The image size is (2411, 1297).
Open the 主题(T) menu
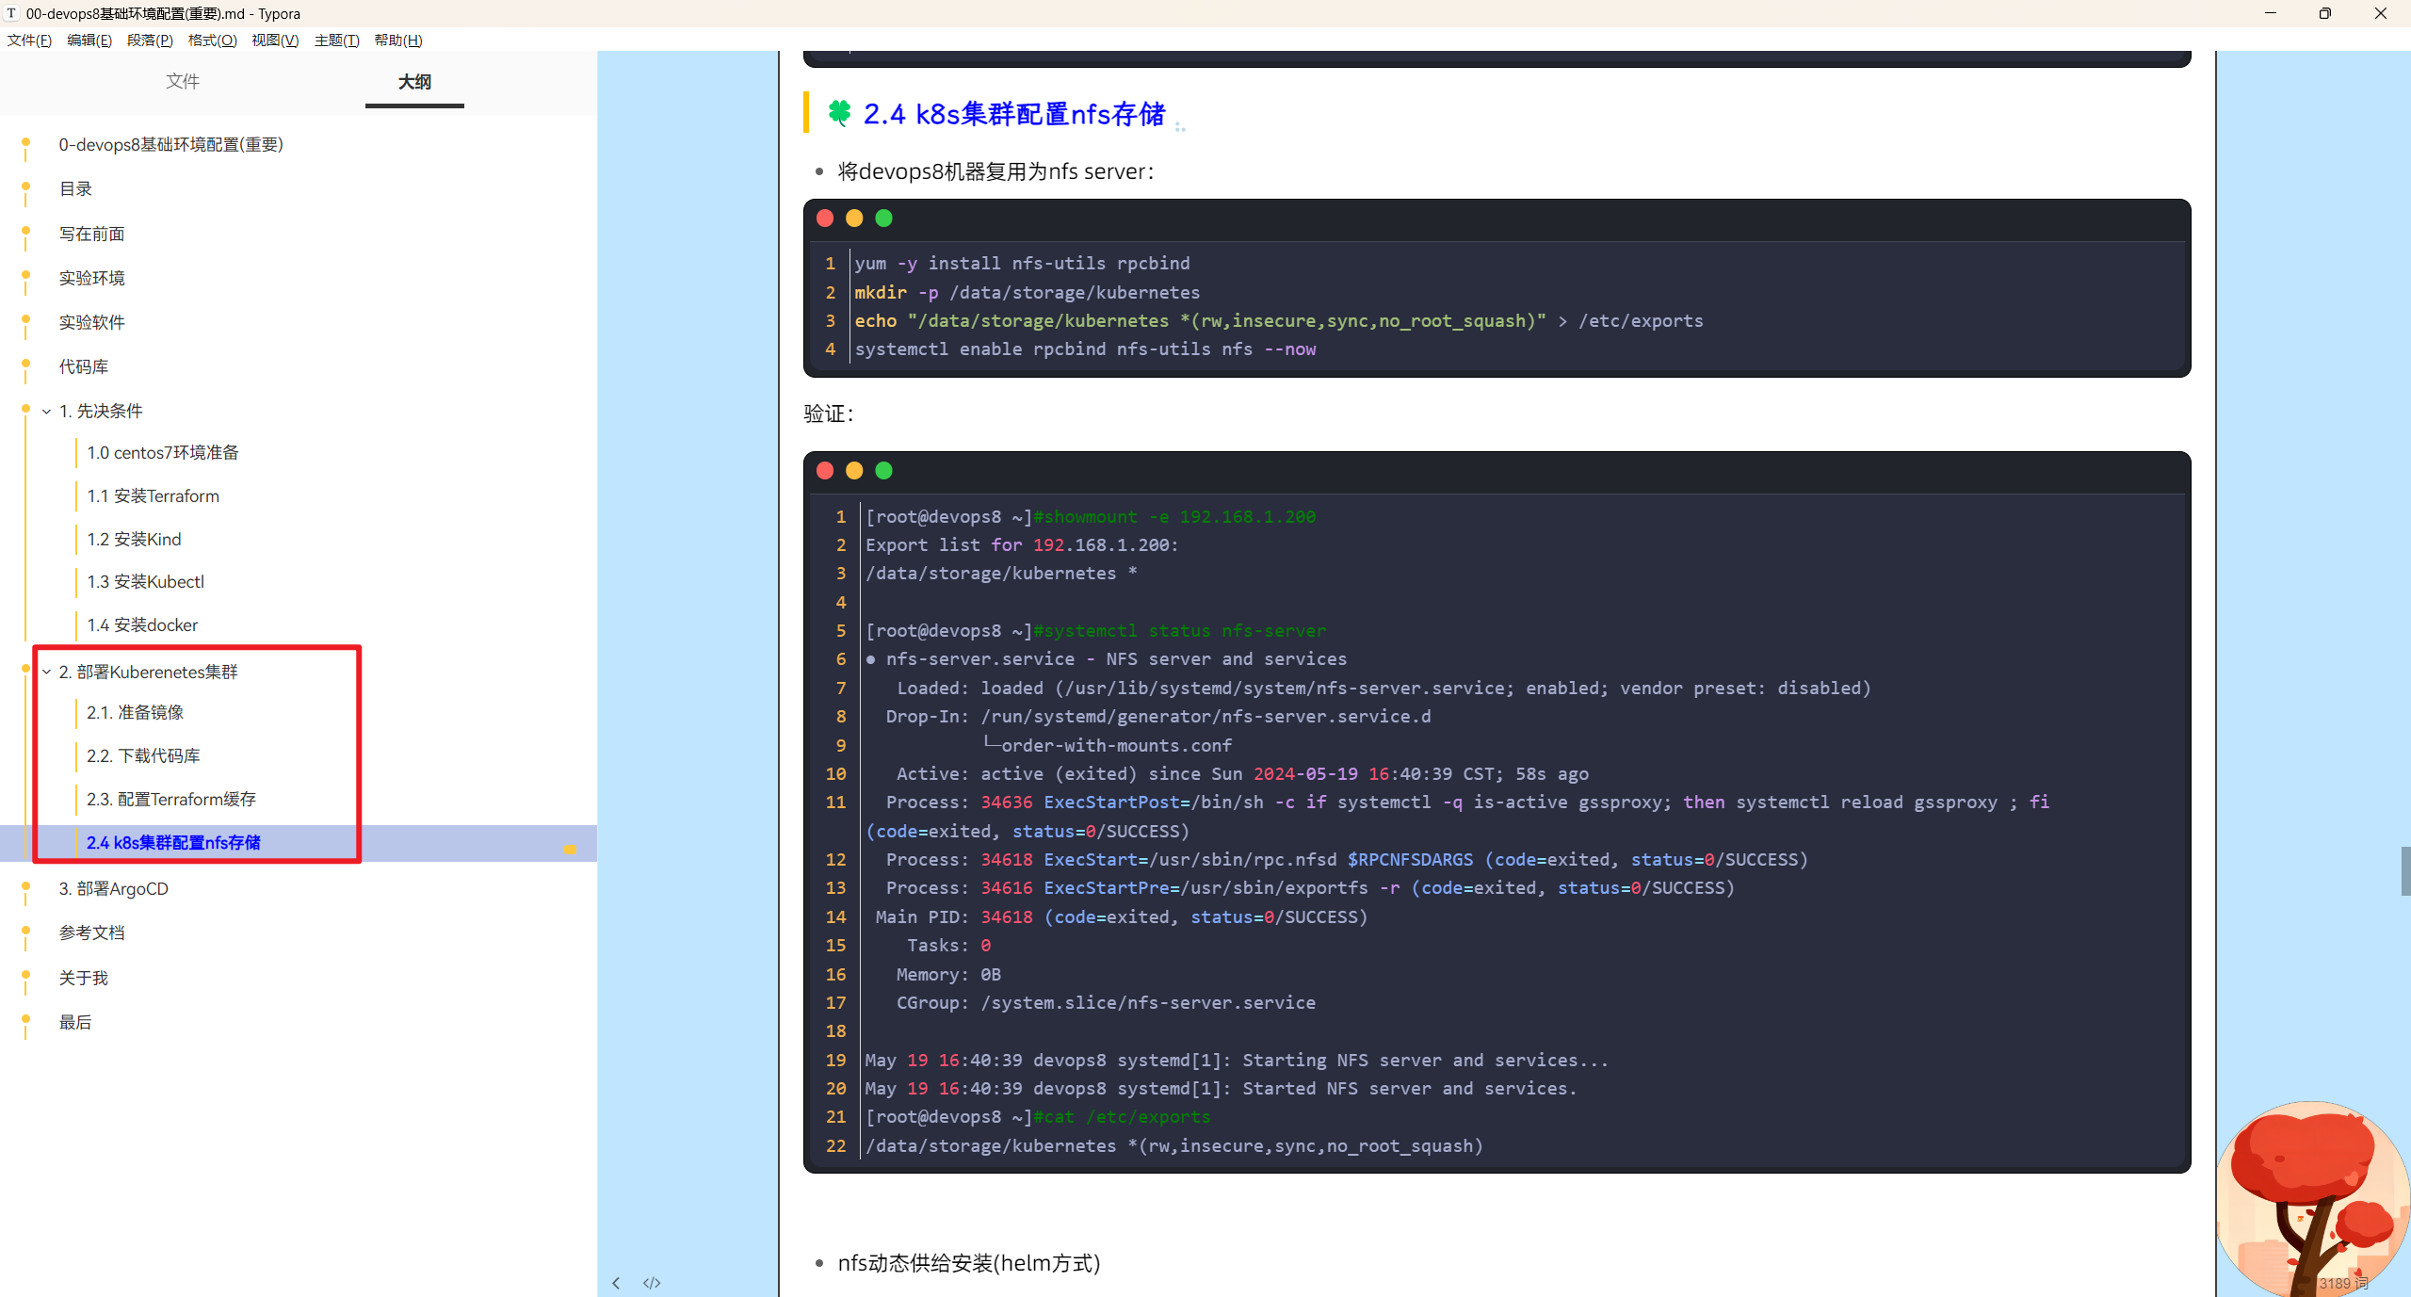click(x=336, y=41)
